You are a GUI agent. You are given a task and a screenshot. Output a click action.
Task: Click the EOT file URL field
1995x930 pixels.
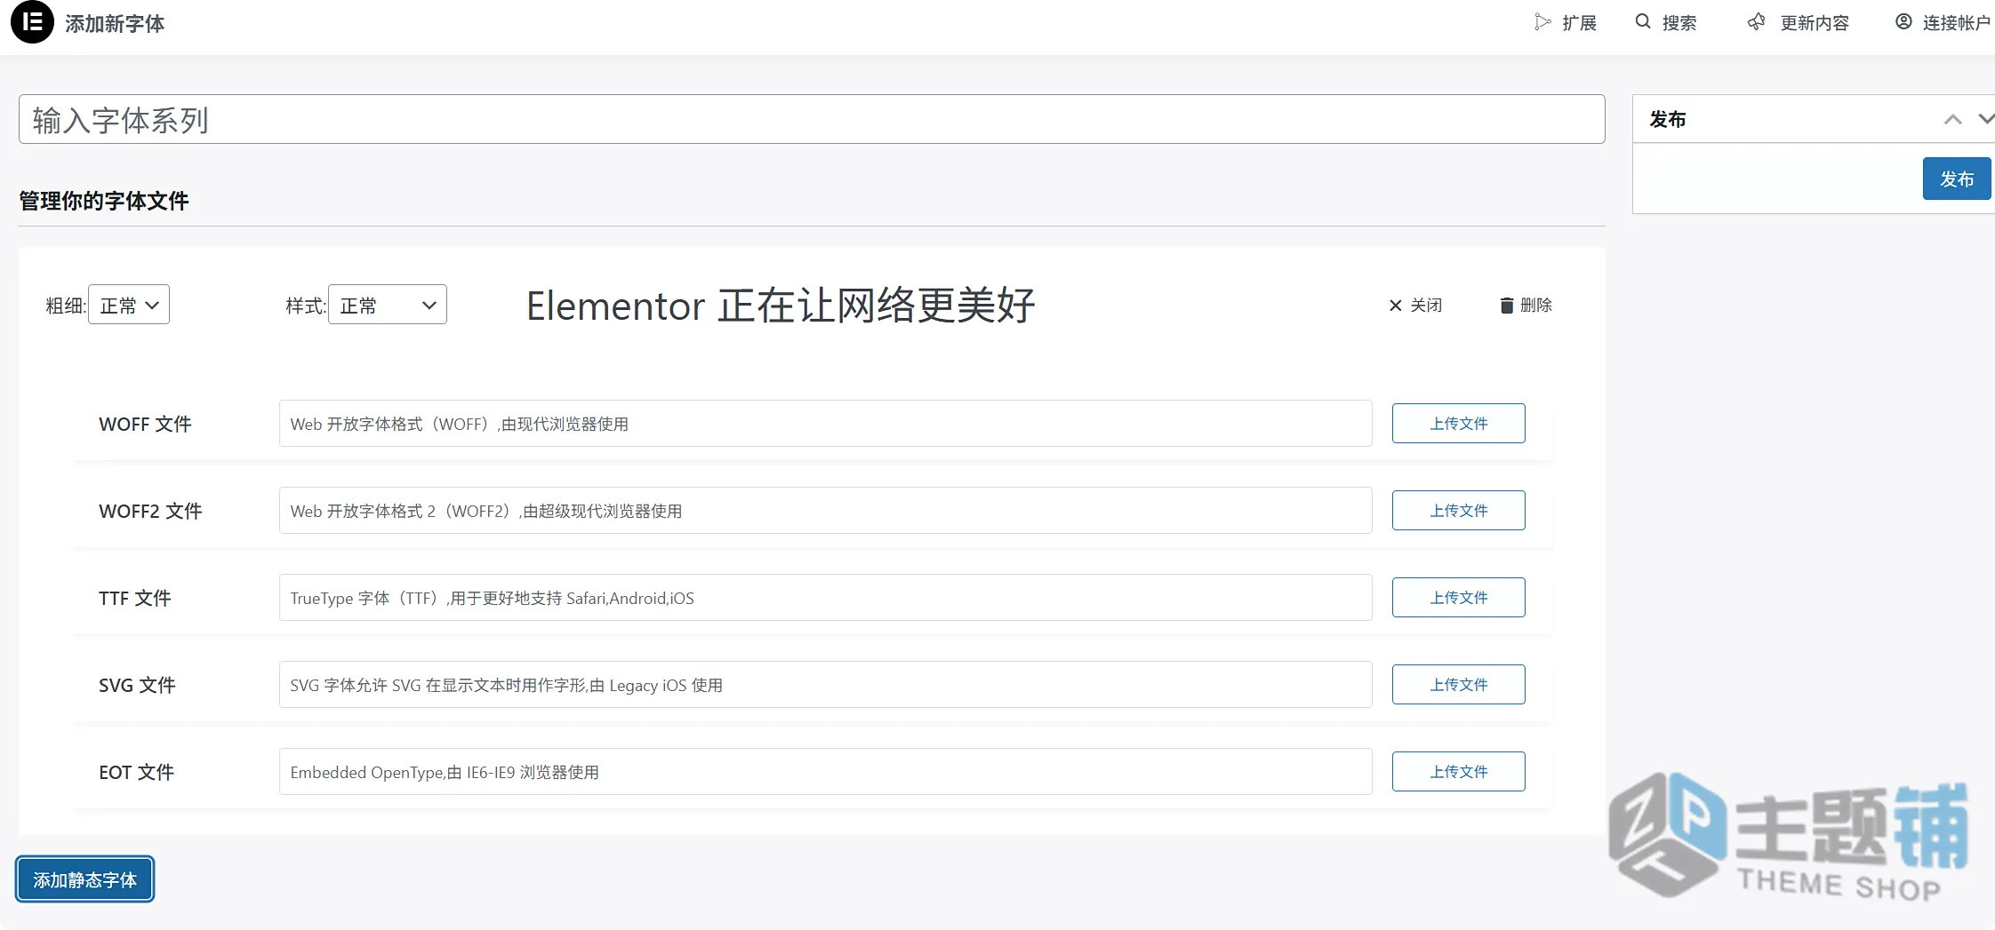pyautogui.click(x=825, y=772)
